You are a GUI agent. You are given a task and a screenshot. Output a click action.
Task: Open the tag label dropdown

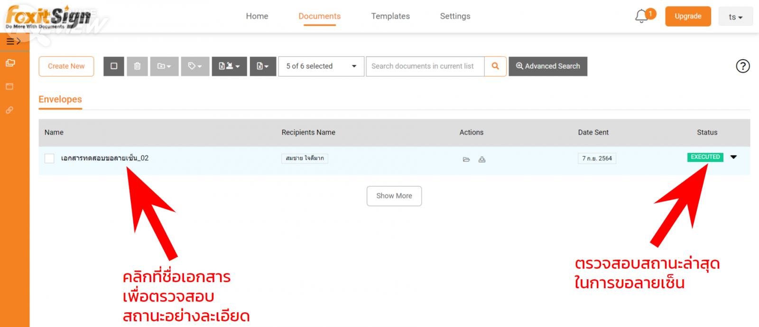point(195,66)
